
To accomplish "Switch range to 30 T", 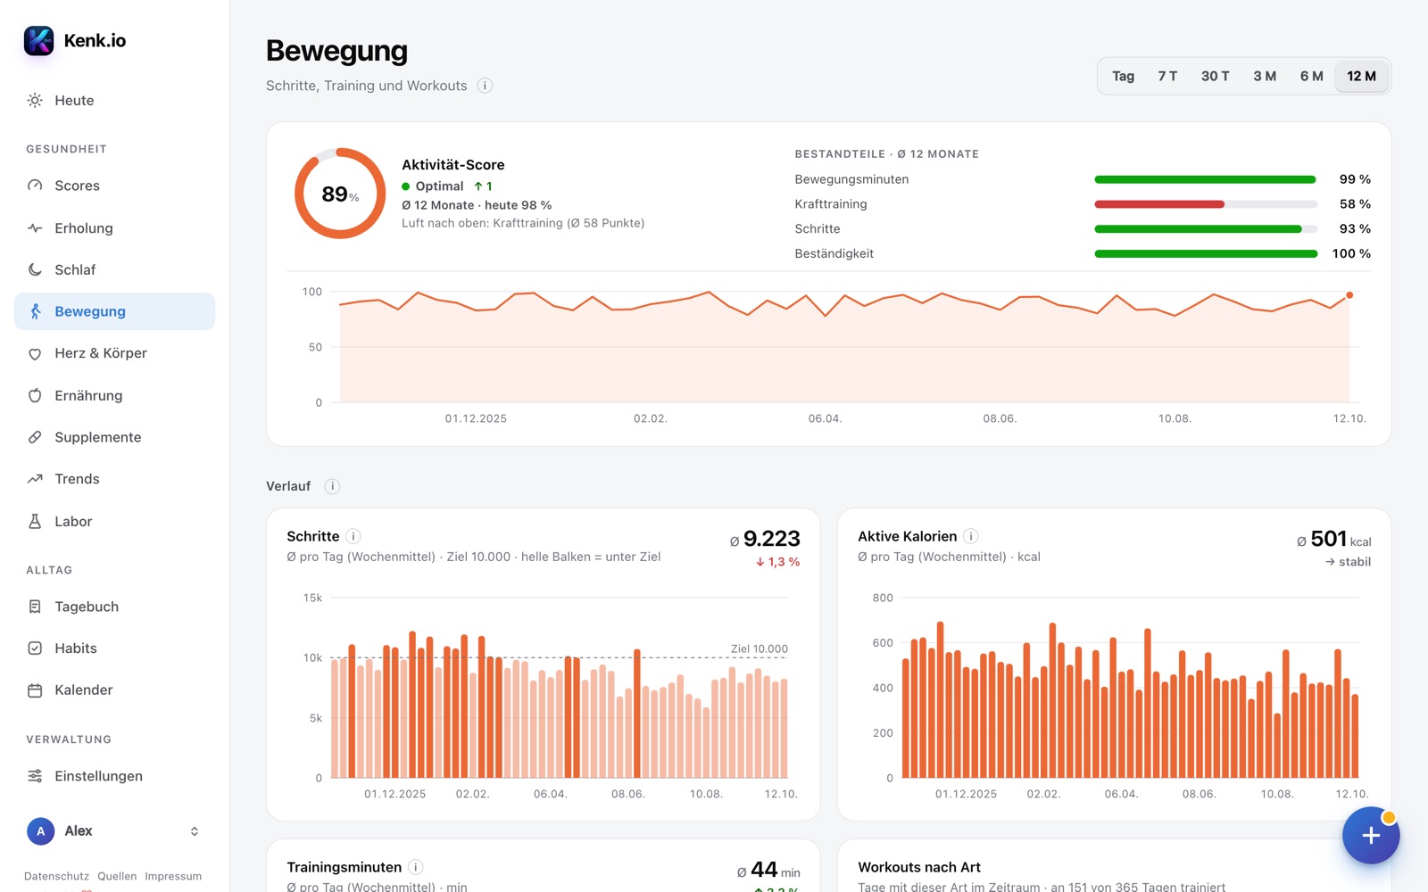I will [x=1215, y=77].
